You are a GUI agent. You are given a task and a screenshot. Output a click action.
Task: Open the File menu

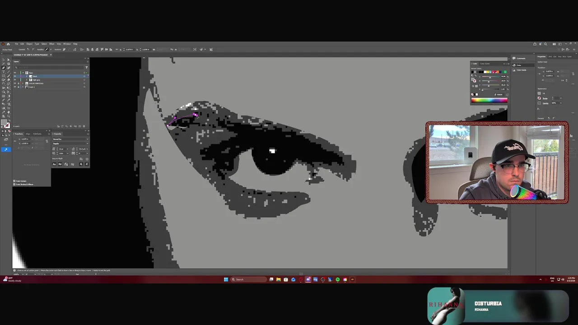point(16,44)
